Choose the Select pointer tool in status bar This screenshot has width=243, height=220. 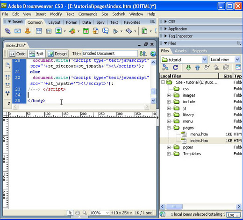[x=70, y=213]
